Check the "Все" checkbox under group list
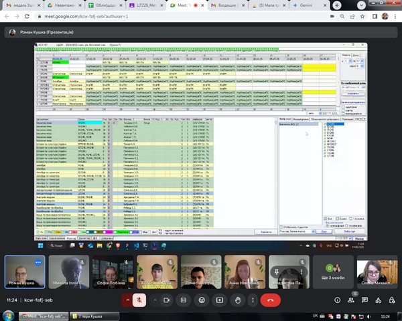Viewport: 402px width, 321px height. click(325, 217)
